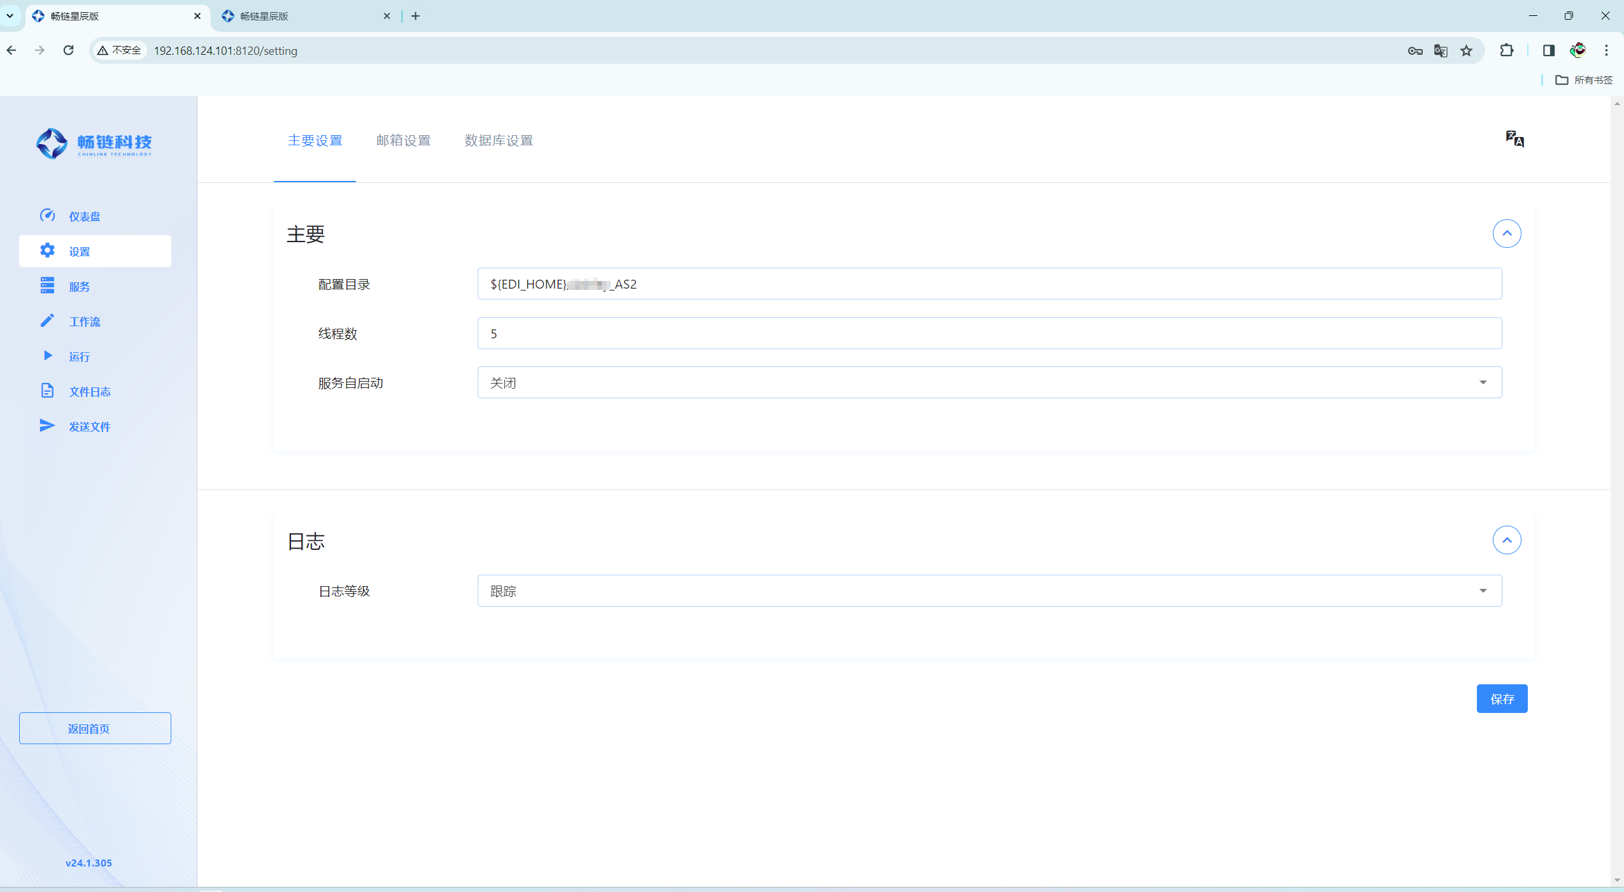Click the 发送文件 paper plane icon

[47, 426]
